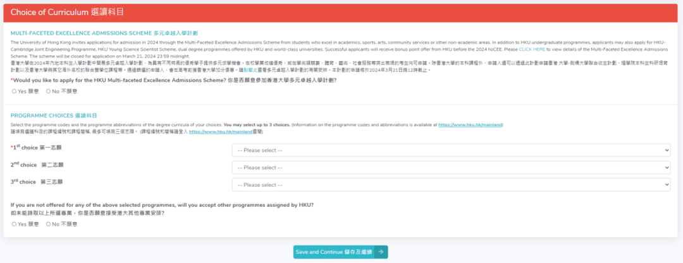The width and height of the screenshot is (683, 263).
Task: Choose Yes to accept other assigned programmes
Action: pyautogui.click(x=14, y=225)
